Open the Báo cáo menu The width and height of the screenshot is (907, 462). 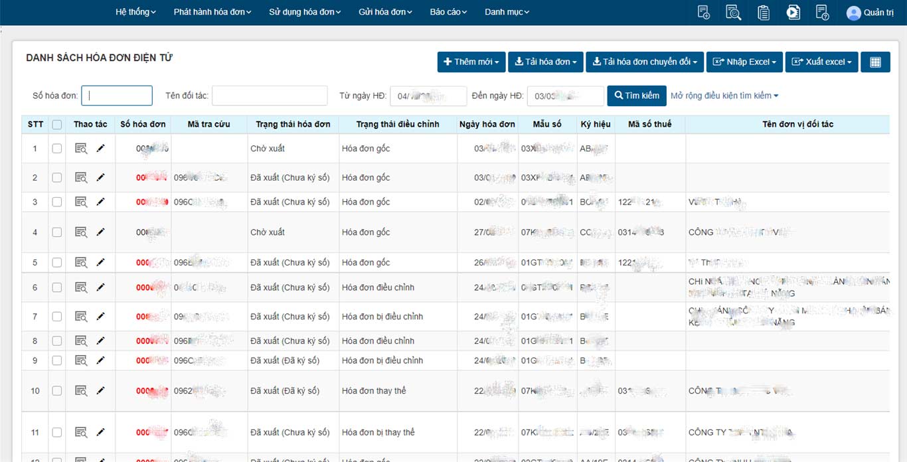pos(448,12)
